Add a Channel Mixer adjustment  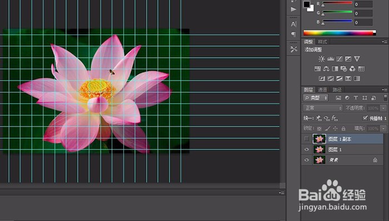coord(352,69)
